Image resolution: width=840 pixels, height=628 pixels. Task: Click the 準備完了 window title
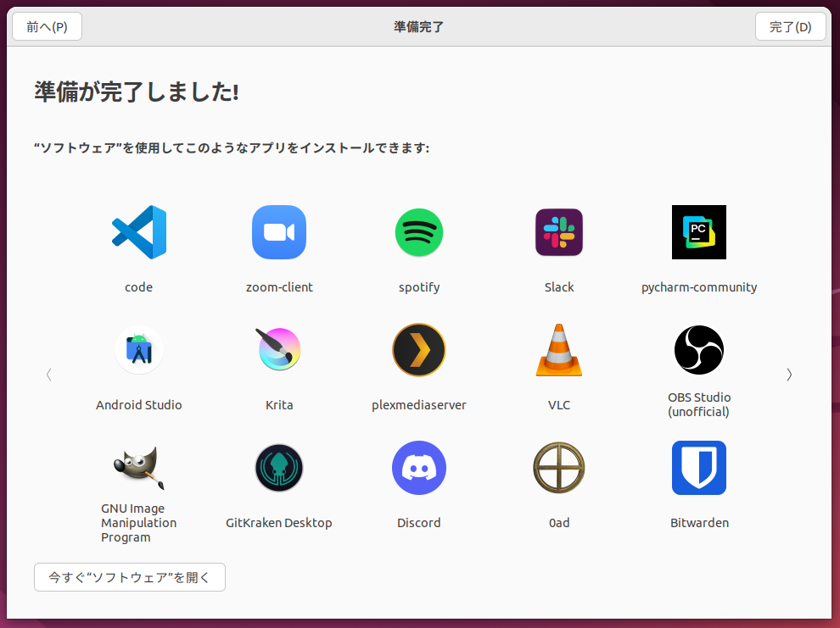(x=419, y=27)
